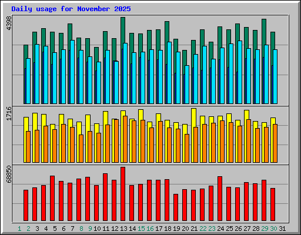Click the shortest red bar above day 19
The image size is (301, 235).
pyautogui.click(x=176, y=207)
